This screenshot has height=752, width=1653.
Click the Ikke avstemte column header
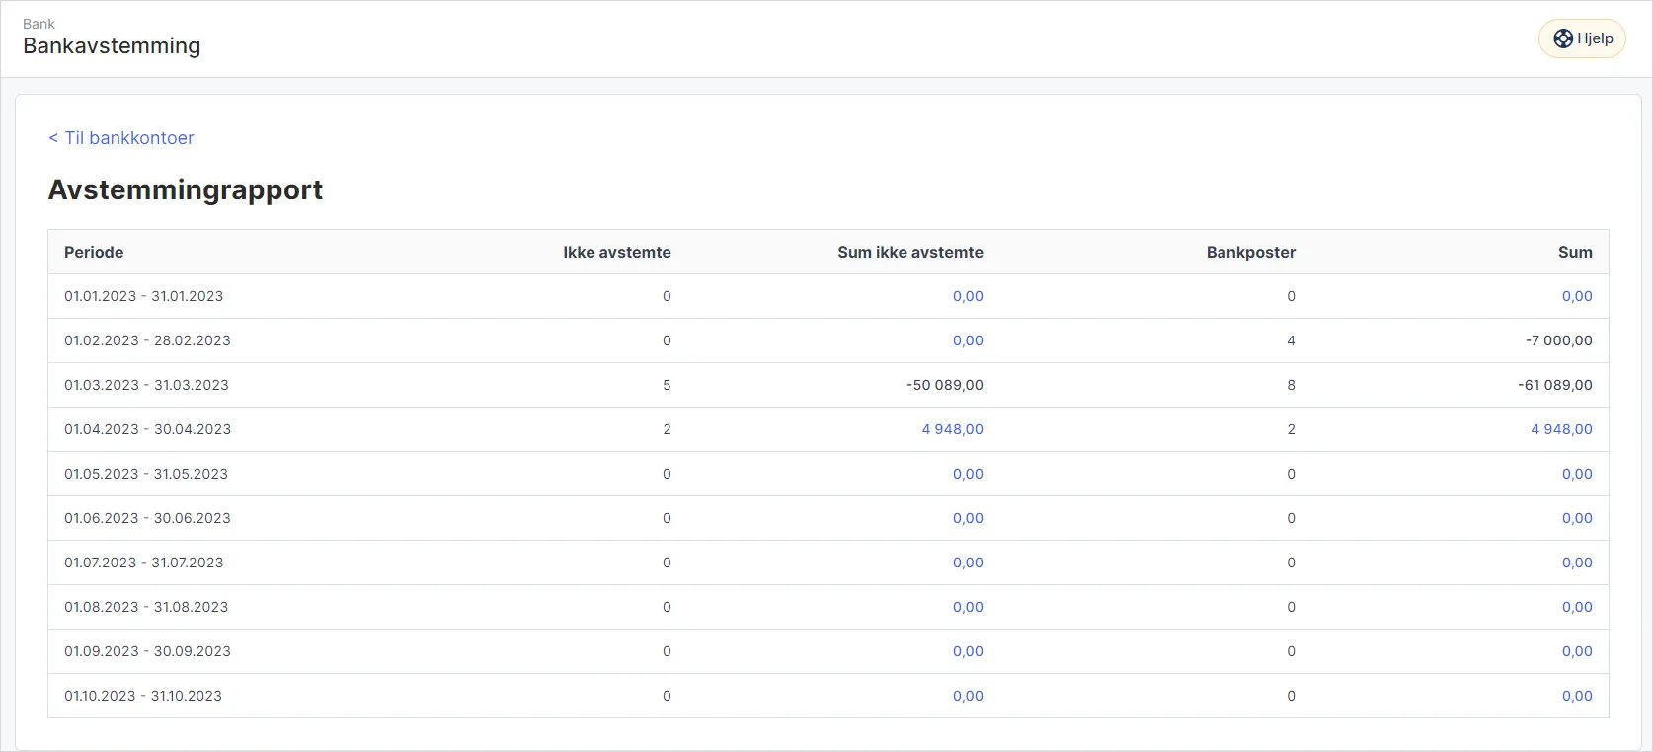coord(616,252)
